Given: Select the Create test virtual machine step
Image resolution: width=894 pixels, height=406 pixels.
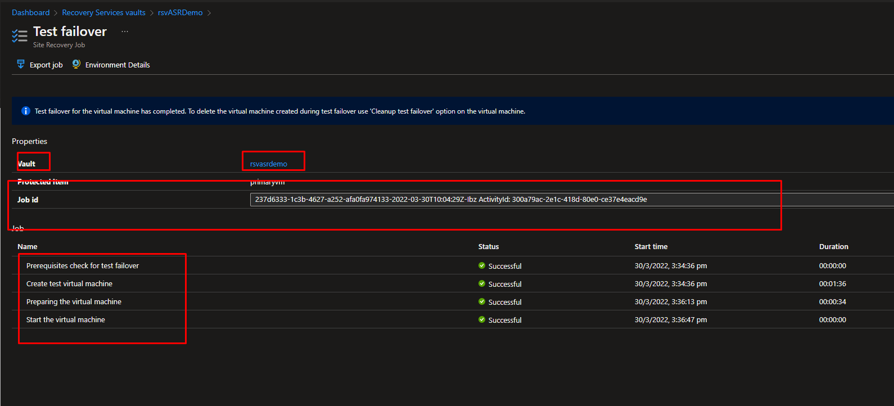Looking at the screenshot, I should (69, 283).
